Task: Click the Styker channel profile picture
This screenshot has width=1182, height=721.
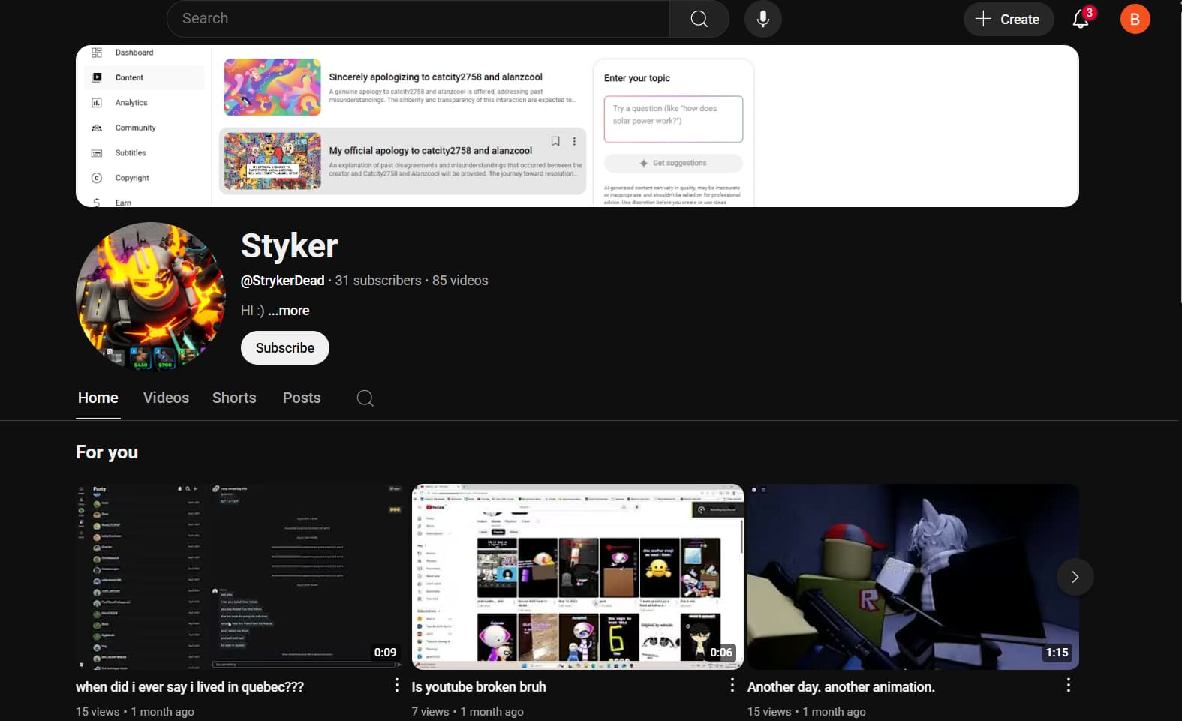Action: tap(151, 296)
